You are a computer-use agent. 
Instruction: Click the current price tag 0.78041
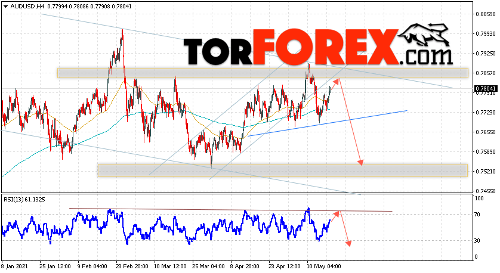[x=486, y=89]
